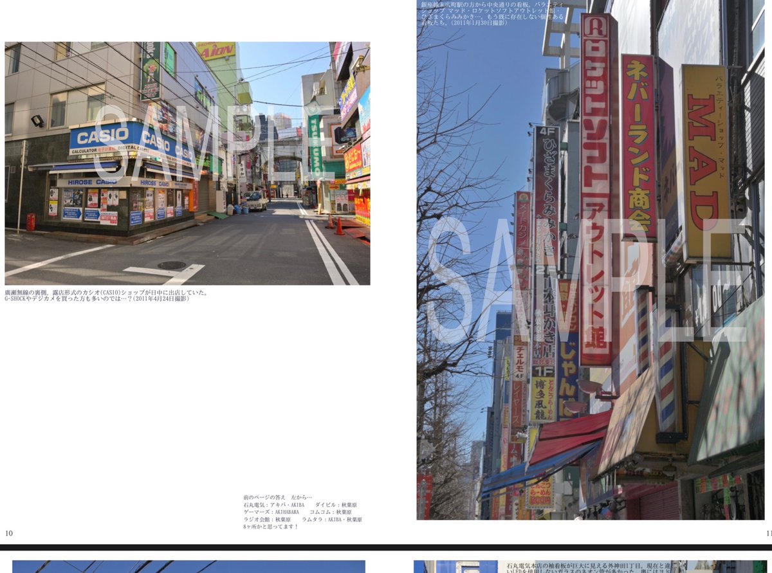The width and height of the screenshot is (772, 573).
Task: Click answer entry コムコム:秋葉原
Action: [331, 513]
